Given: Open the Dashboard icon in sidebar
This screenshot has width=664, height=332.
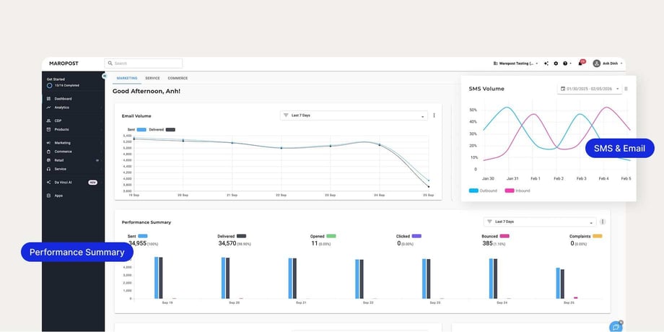Looking at the screenshot, I should (x=48, y=99).
